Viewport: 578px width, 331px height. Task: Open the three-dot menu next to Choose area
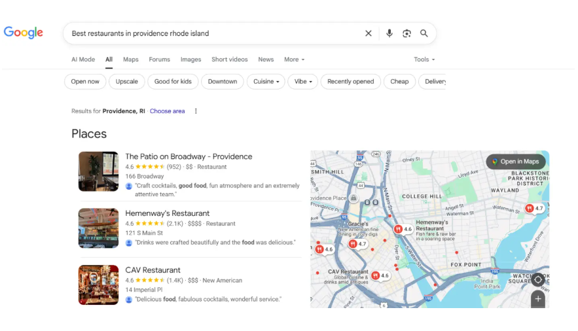tap(196, 111)
